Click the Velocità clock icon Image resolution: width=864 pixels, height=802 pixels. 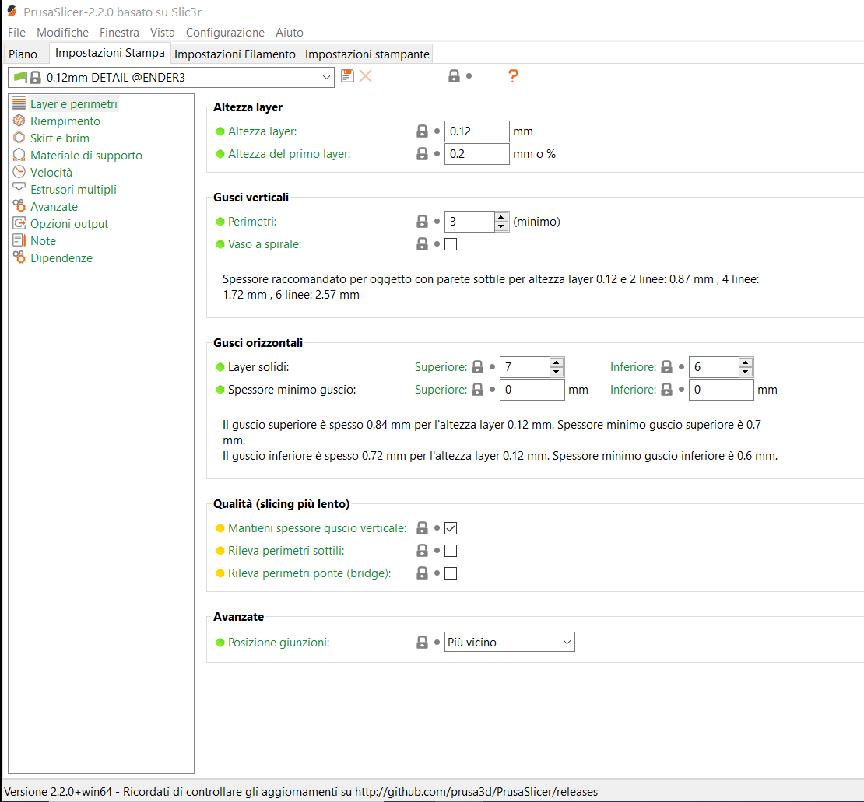19,172
